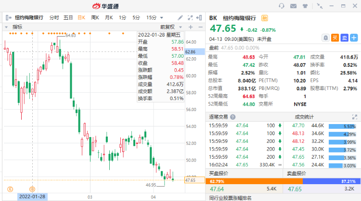Viewport: 361px width, 201px height.
Task: Click the 同行业股票涨幅排名 section title
Action: (230, 198)
